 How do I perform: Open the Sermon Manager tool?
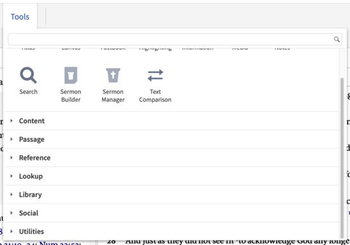[113, 76]
